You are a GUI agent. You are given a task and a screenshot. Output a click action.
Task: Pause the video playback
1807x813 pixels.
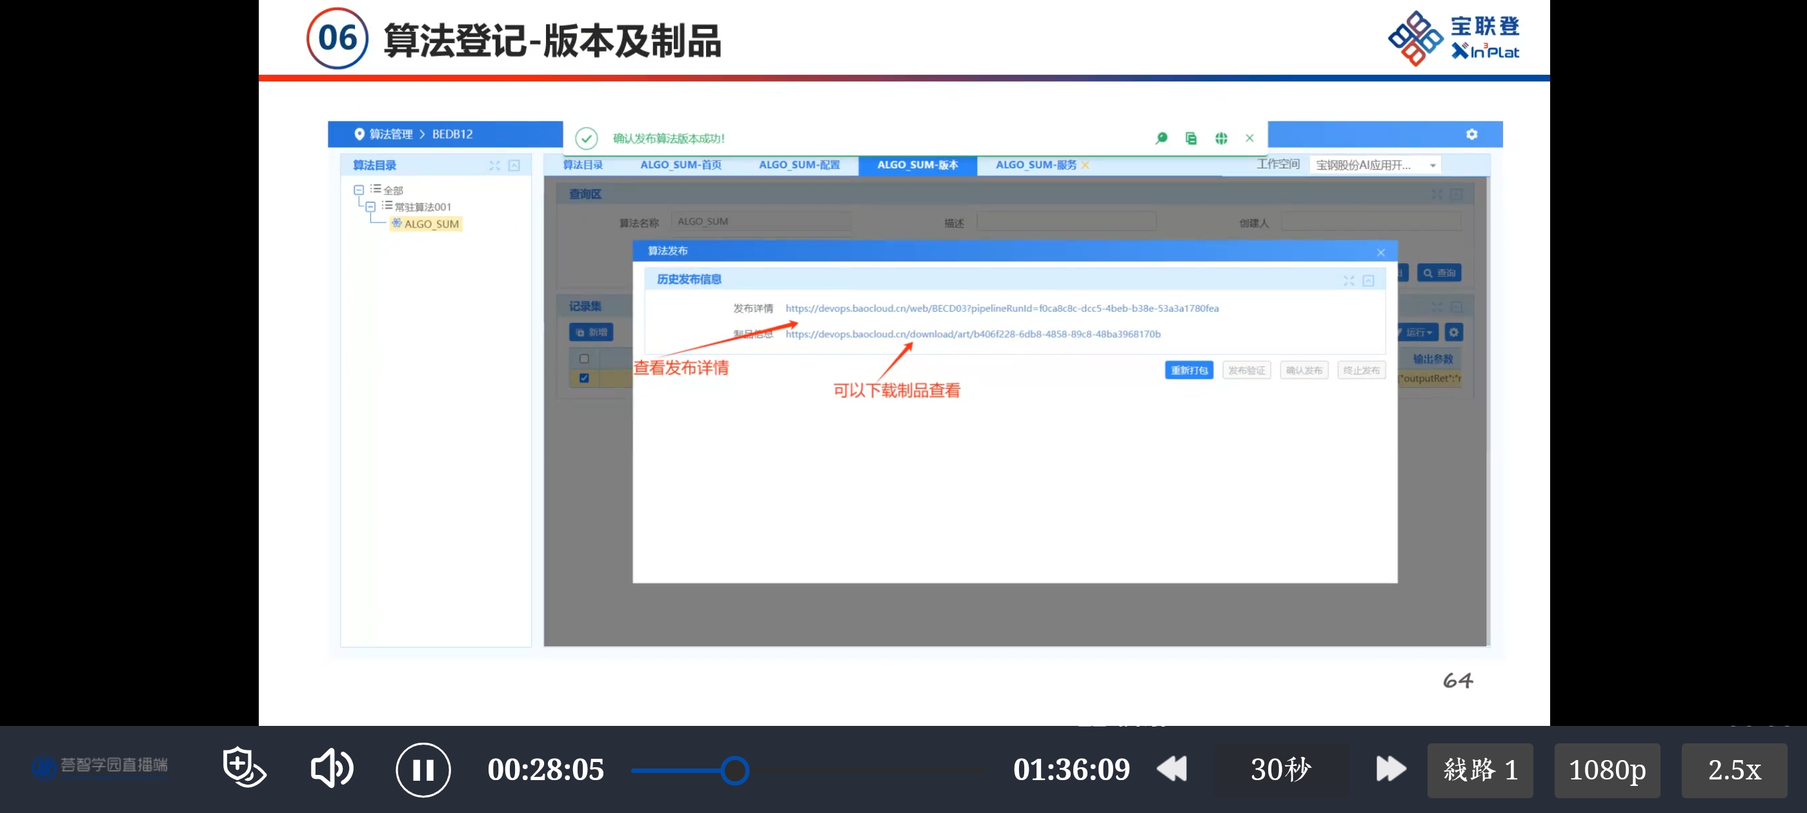423,770
